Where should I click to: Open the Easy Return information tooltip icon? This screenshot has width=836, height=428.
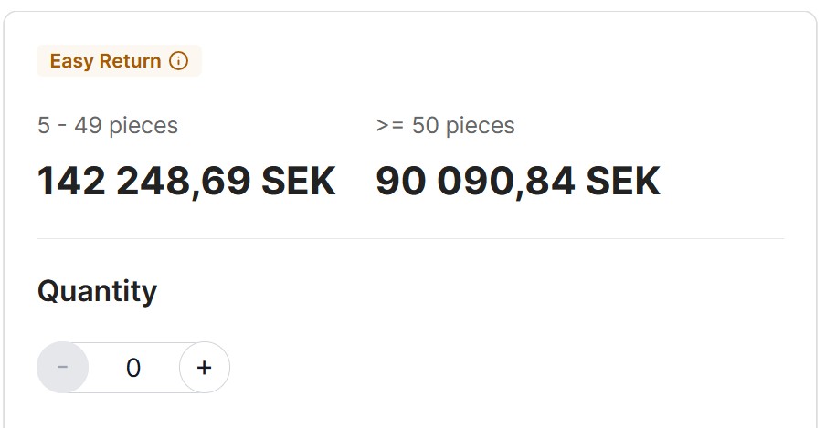179,61
